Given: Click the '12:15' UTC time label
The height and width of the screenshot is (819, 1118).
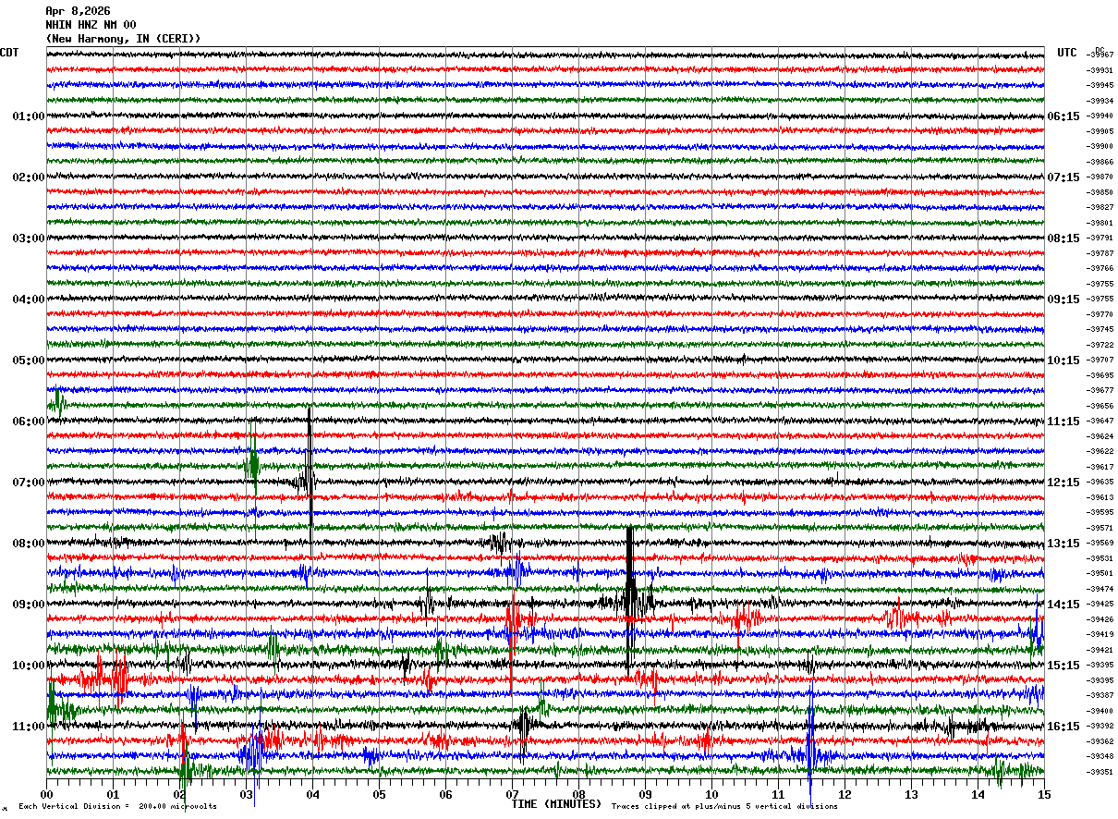Looking at the screenshot, I should coord(1063,483).
